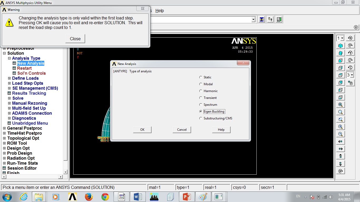The image size is (360, 202).
Task: Expand the Define Loads tree node
Action: point(9,78)
